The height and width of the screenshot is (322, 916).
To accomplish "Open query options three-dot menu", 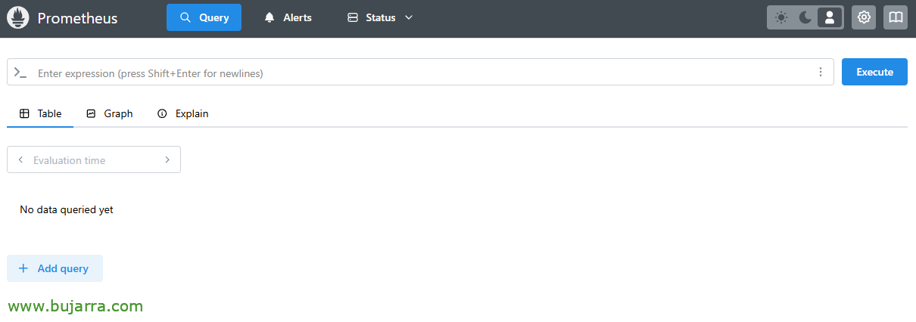I will point(821,73).
